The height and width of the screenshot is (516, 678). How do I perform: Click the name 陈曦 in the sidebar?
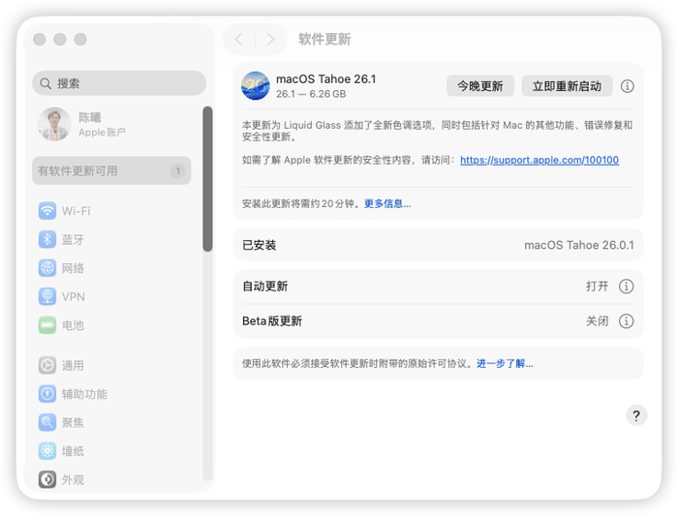tap(90, 117)
